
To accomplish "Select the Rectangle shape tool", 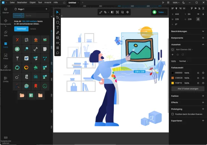I will point(58,22).
